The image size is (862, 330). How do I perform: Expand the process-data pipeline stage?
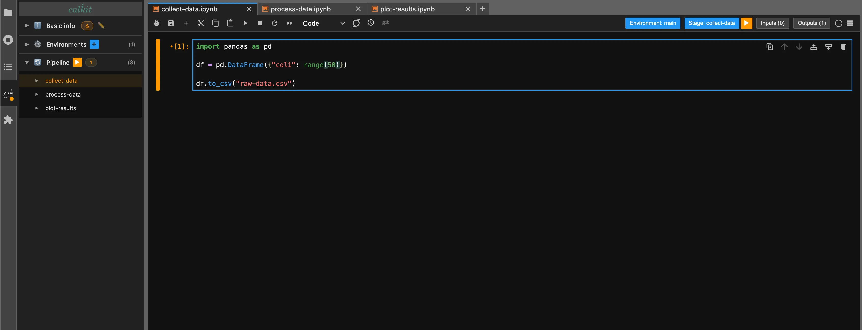[x=37, y=94]
